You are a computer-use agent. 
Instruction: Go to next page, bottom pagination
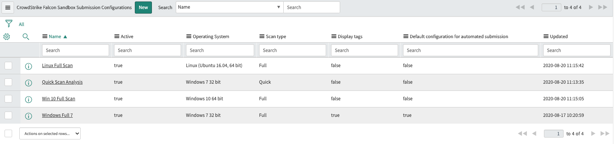click(593, 133)
